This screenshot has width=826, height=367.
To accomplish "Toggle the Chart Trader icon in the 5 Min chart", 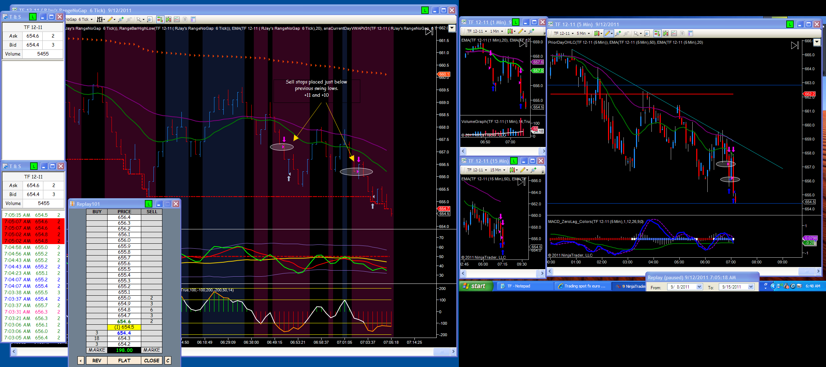I will pyautogui.click(x=657, y=33).
